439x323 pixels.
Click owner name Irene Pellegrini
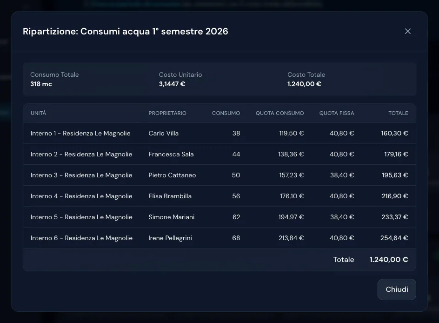(x=170, y=238)
